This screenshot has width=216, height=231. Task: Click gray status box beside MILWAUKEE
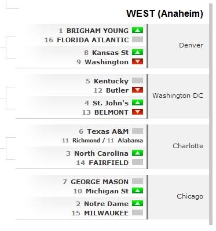pos(137,212)
